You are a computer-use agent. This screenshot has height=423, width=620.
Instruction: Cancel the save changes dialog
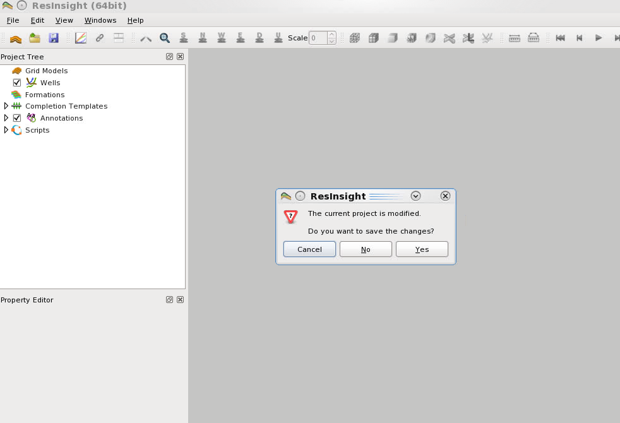point(309,249)
